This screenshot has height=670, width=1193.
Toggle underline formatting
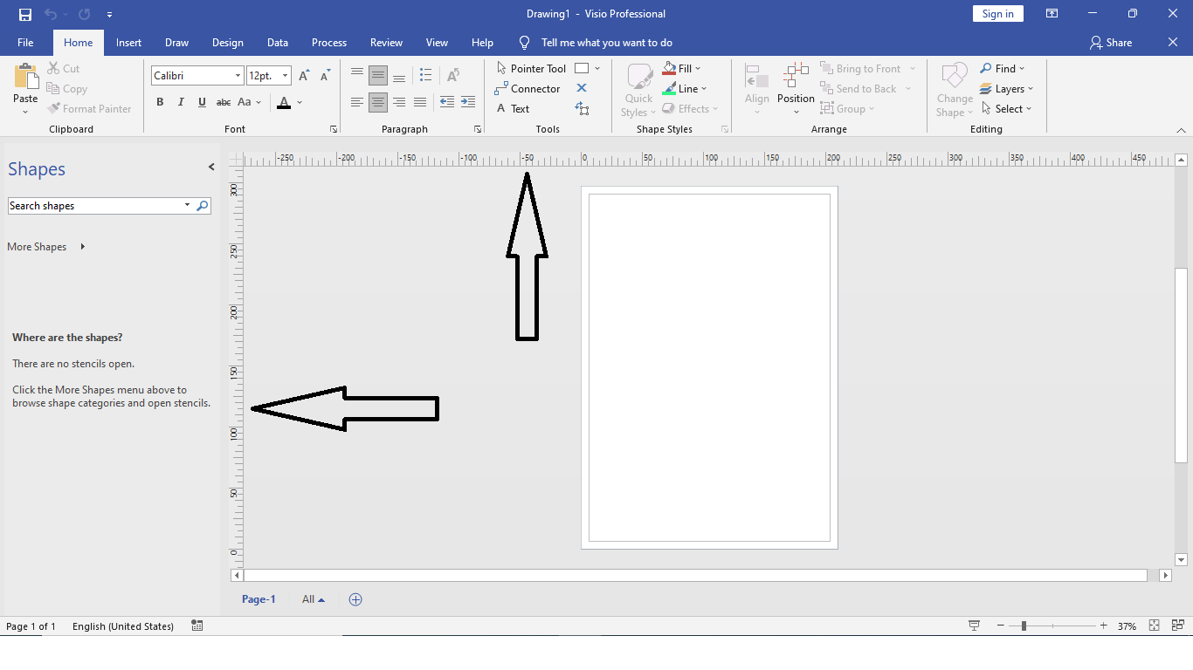pos(202,102)
